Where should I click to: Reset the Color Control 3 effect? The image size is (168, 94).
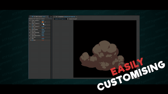[43, 27]
